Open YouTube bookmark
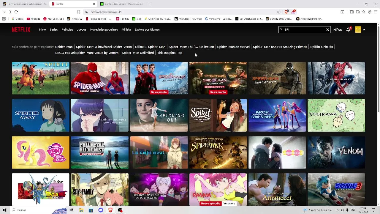Screen dimensions: 380x214 tap(33, 19)
